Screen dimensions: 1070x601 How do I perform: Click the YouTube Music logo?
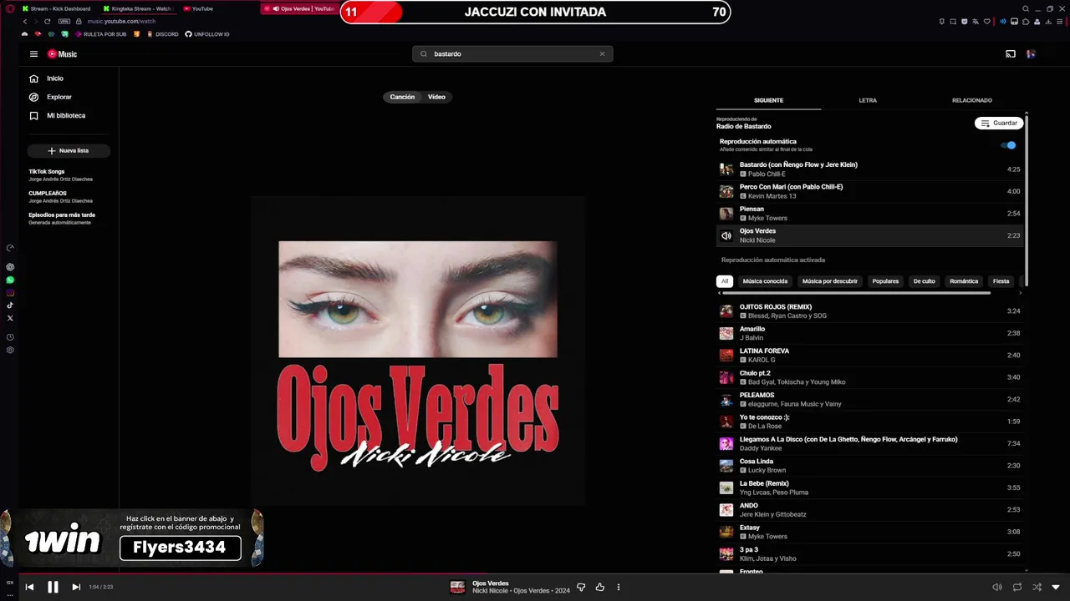coord(62,54)
